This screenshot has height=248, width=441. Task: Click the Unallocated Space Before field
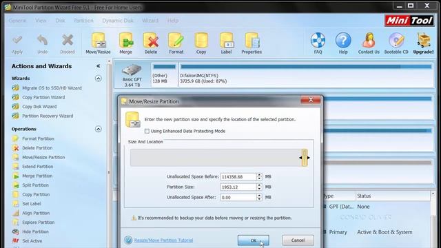(x=238, y=176)
